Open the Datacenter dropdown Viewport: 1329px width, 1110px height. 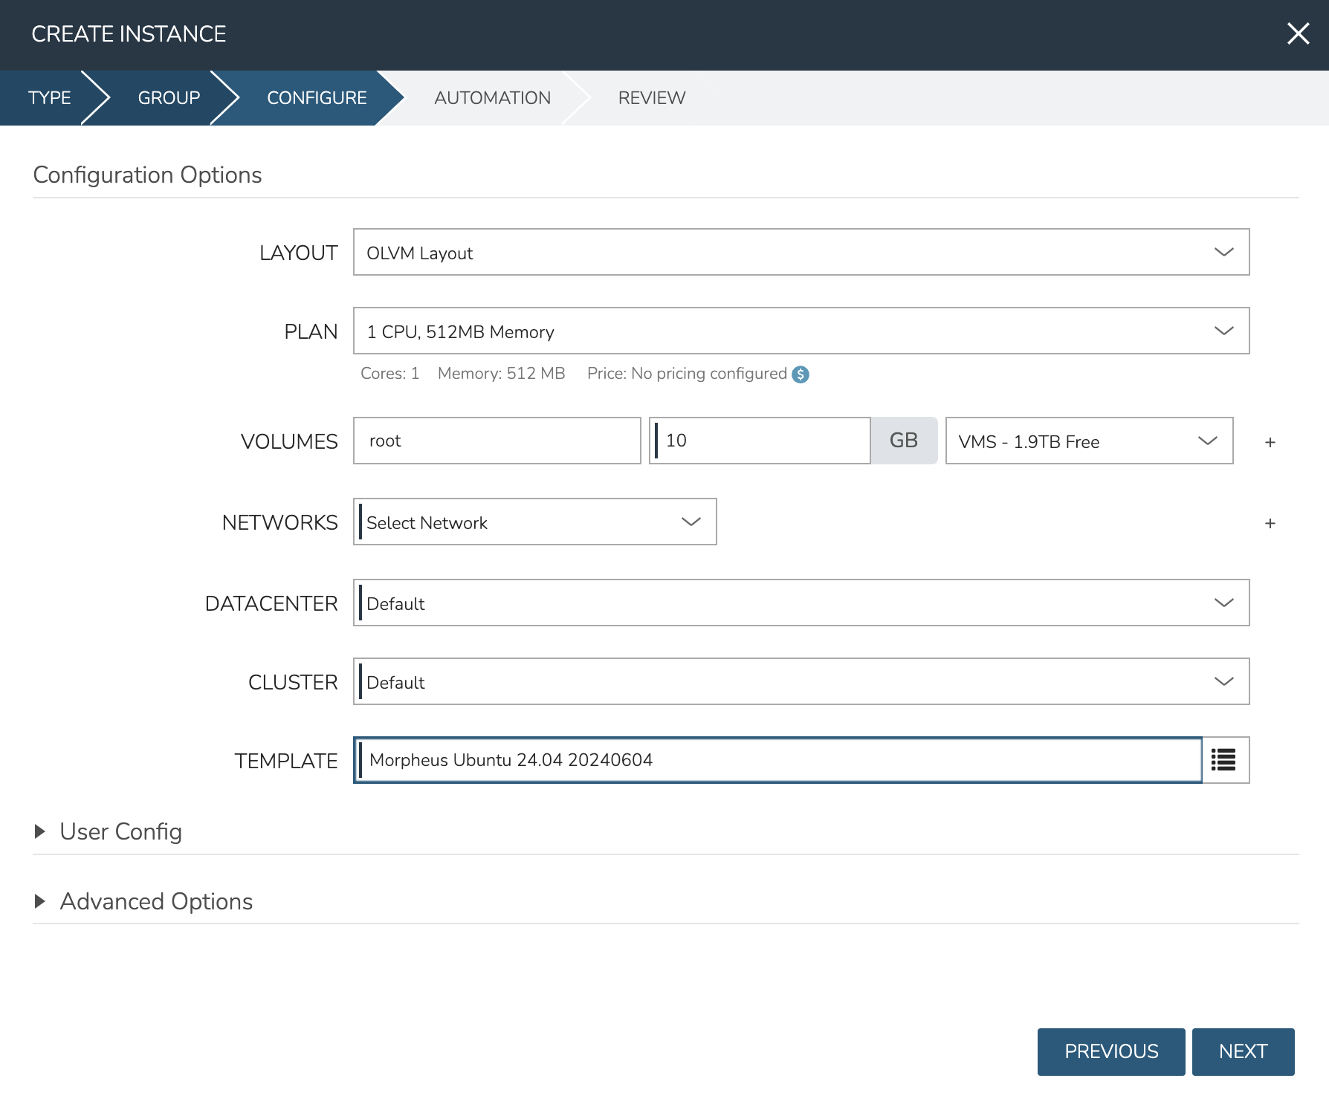coord(801,603)
